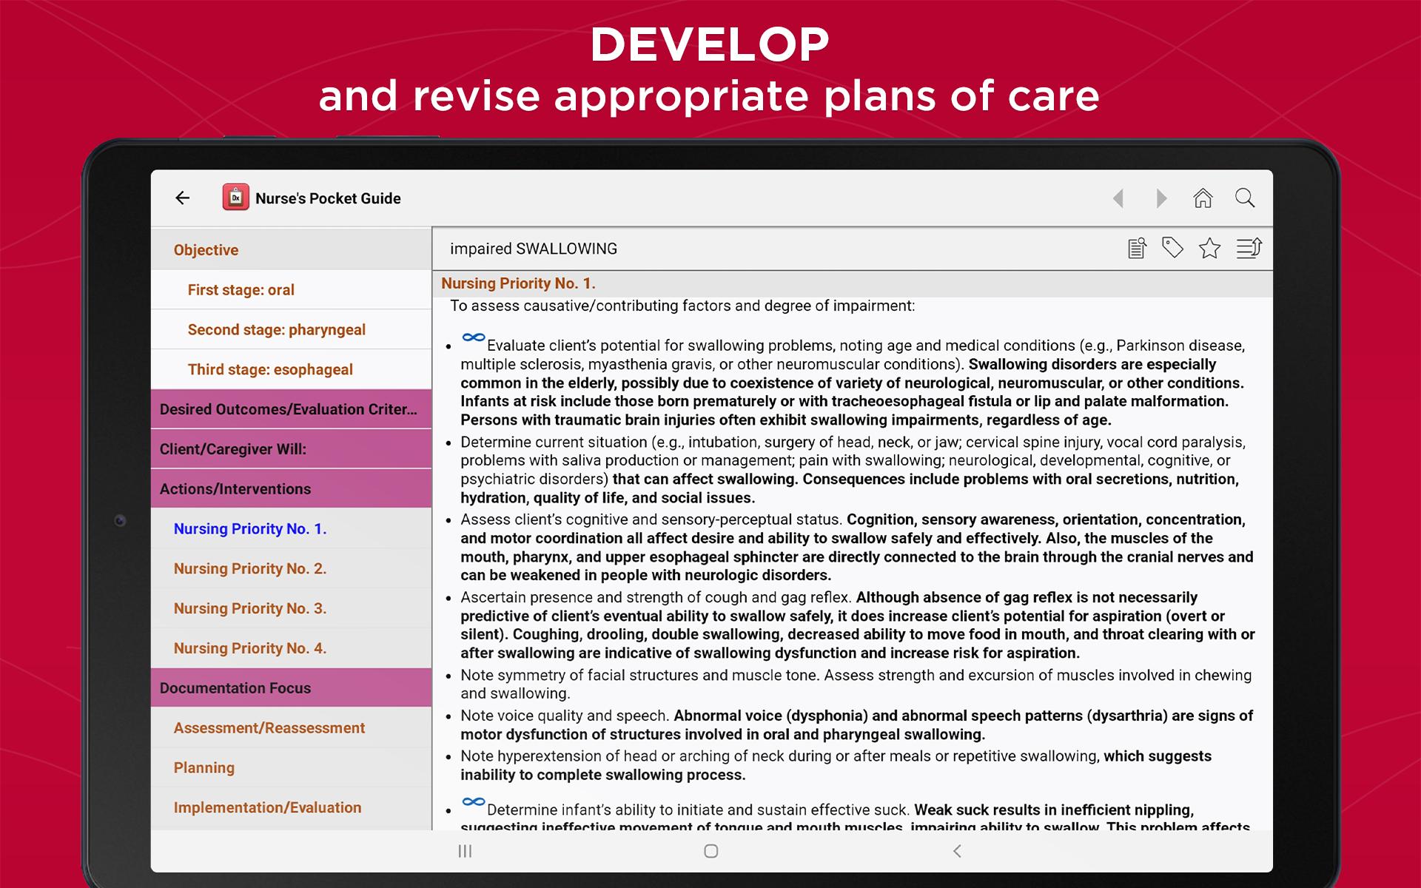Go to next page arrow
This screenshot has height=888, width=1421.
click(x=1160, y=198)
